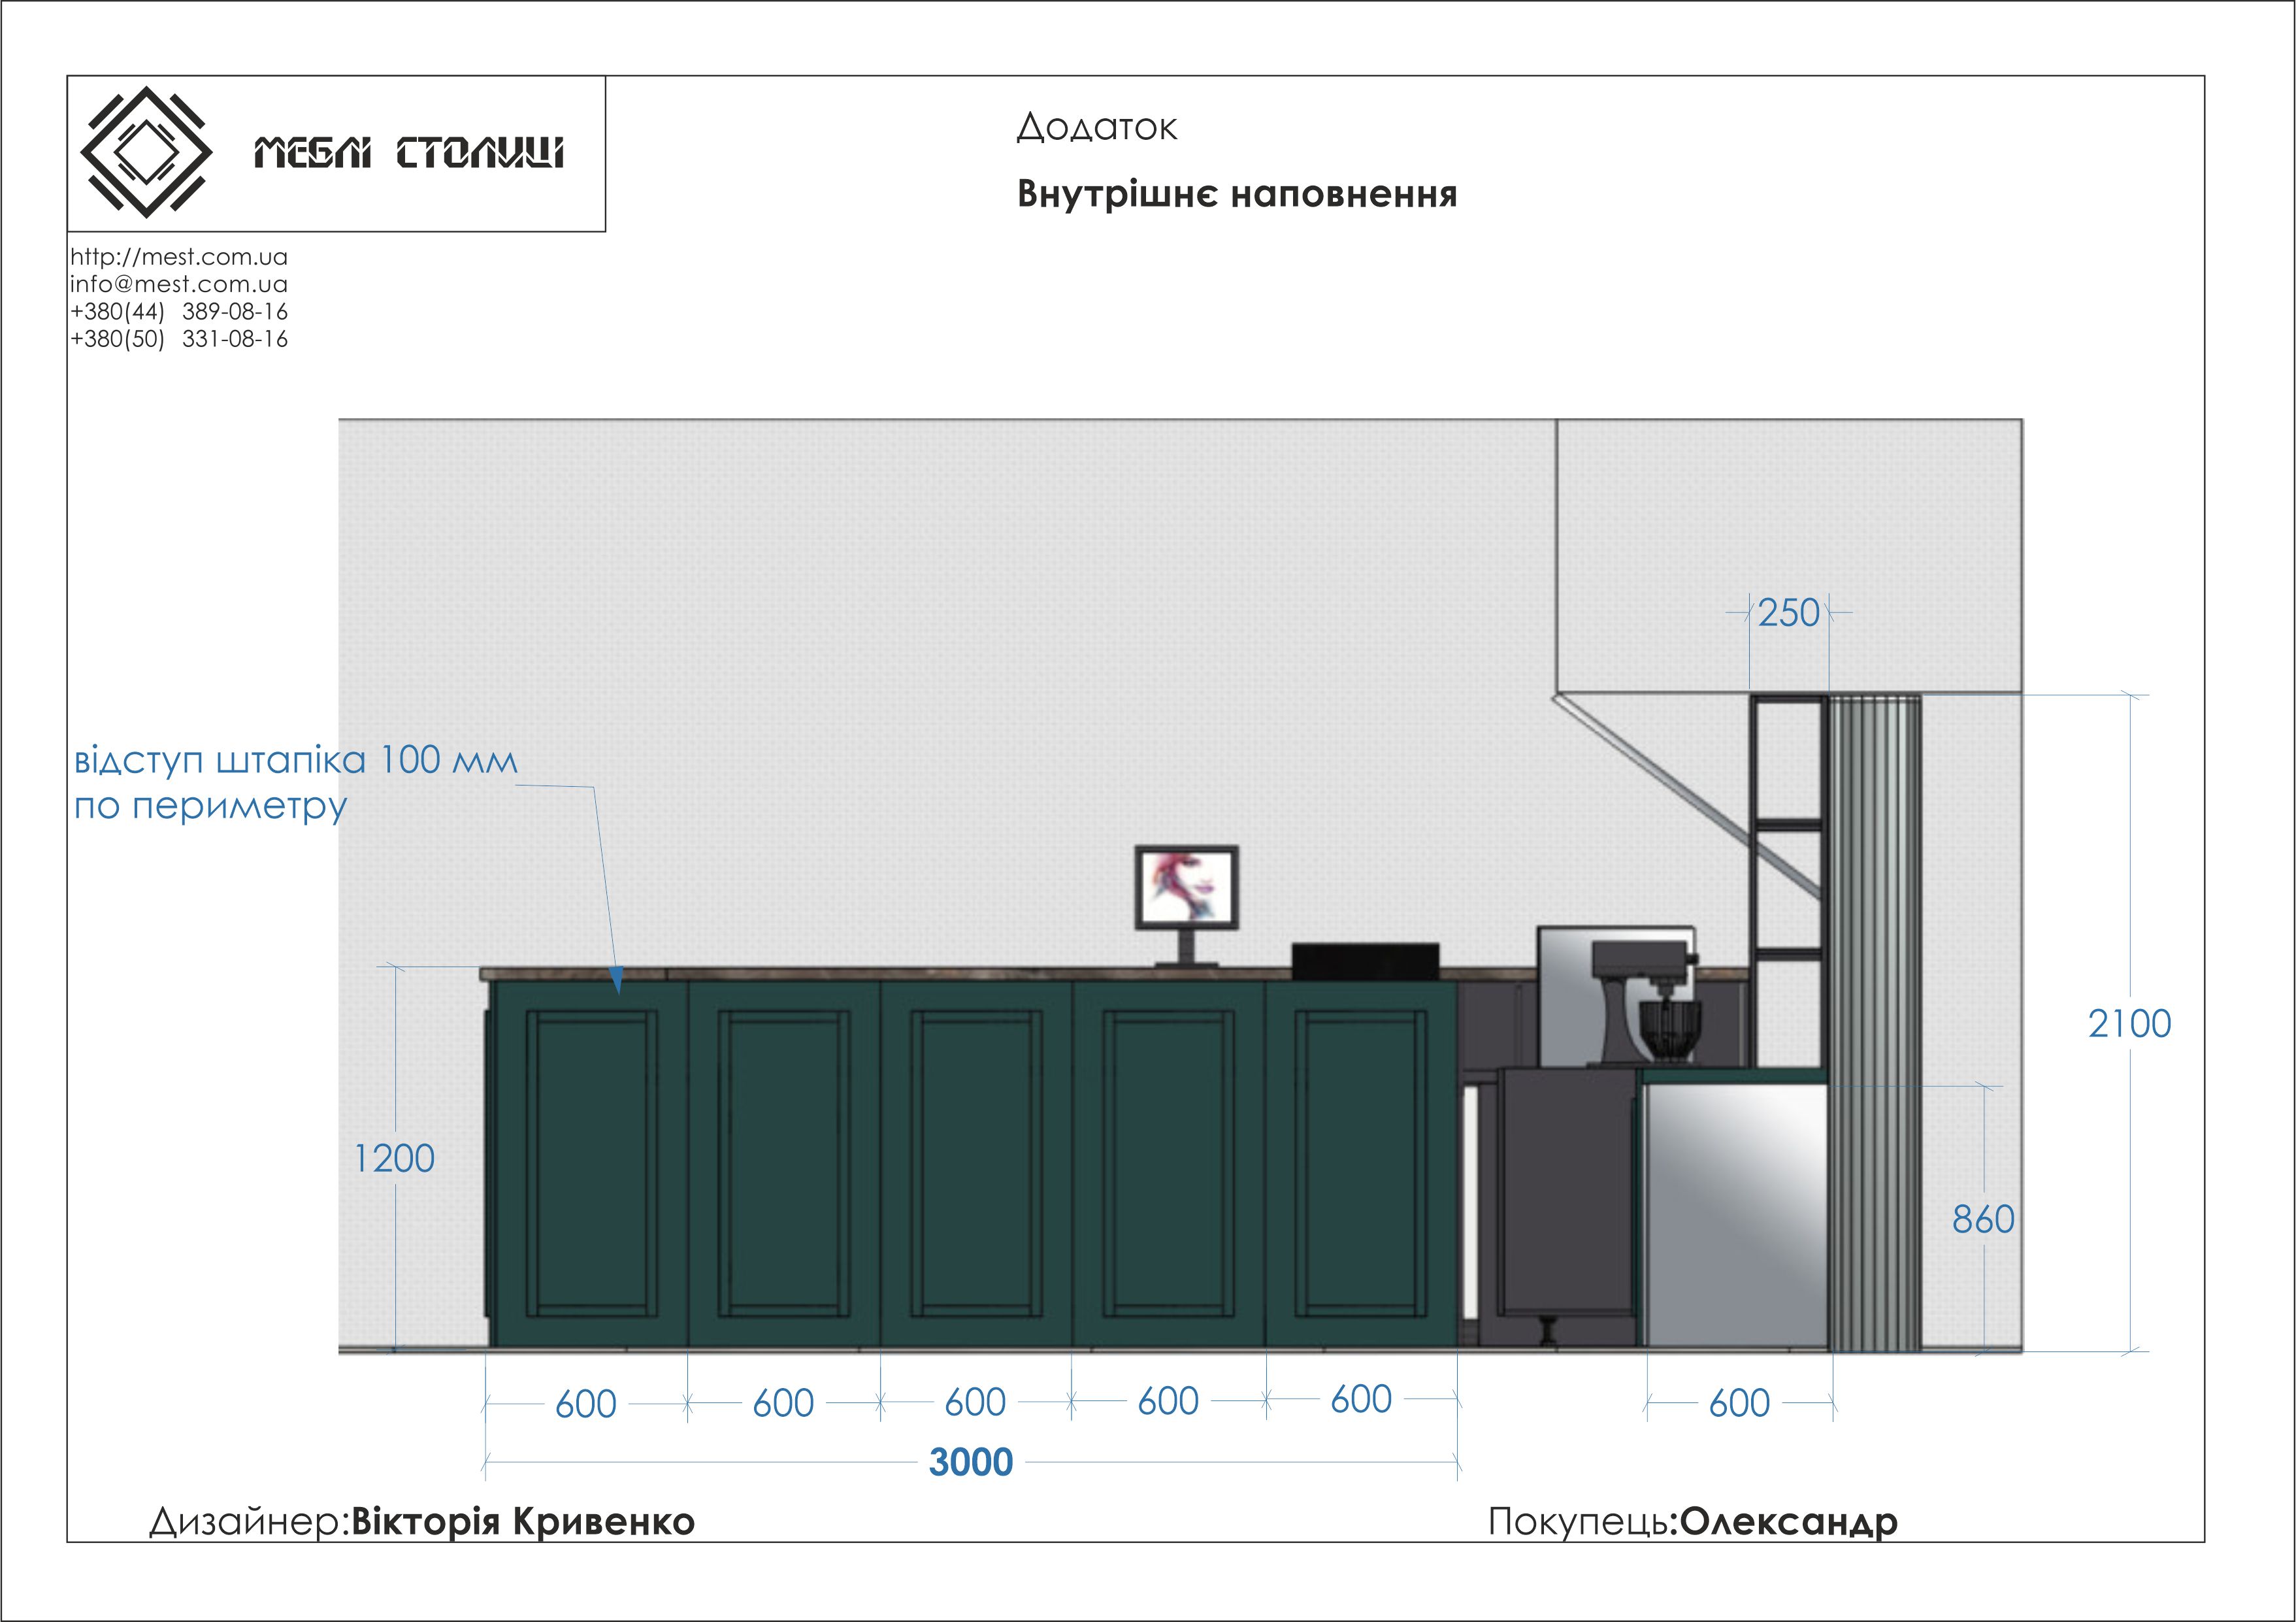Click the ribbed gray vertical panel

(x=1874, y=1020)
